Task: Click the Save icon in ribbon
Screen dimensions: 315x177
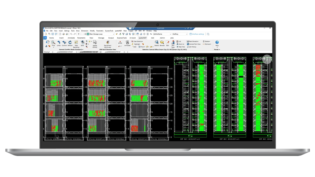Action: point(82,43)
